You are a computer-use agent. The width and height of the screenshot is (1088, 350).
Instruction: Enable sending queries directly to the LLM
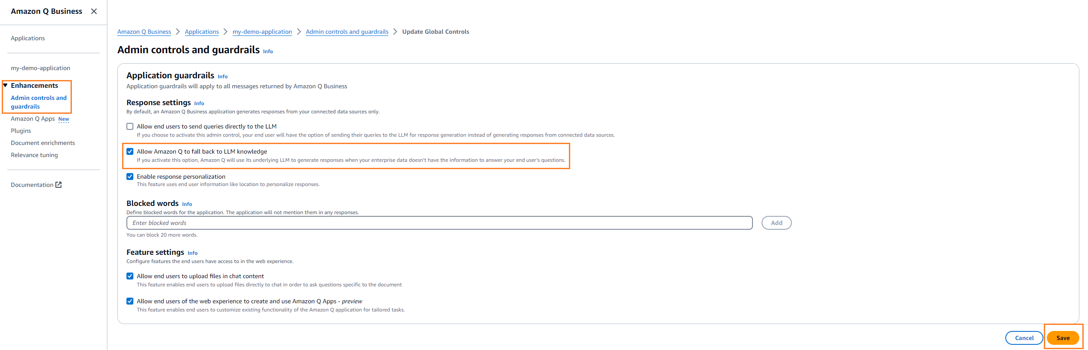(130, 126)
